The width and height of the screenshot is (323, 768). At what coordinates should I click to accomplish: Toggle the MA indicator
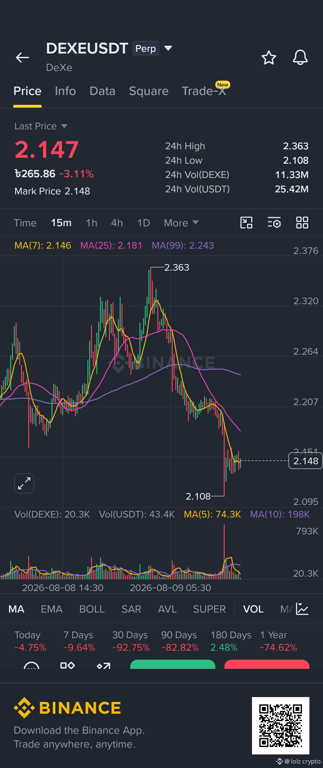point(16,609)
